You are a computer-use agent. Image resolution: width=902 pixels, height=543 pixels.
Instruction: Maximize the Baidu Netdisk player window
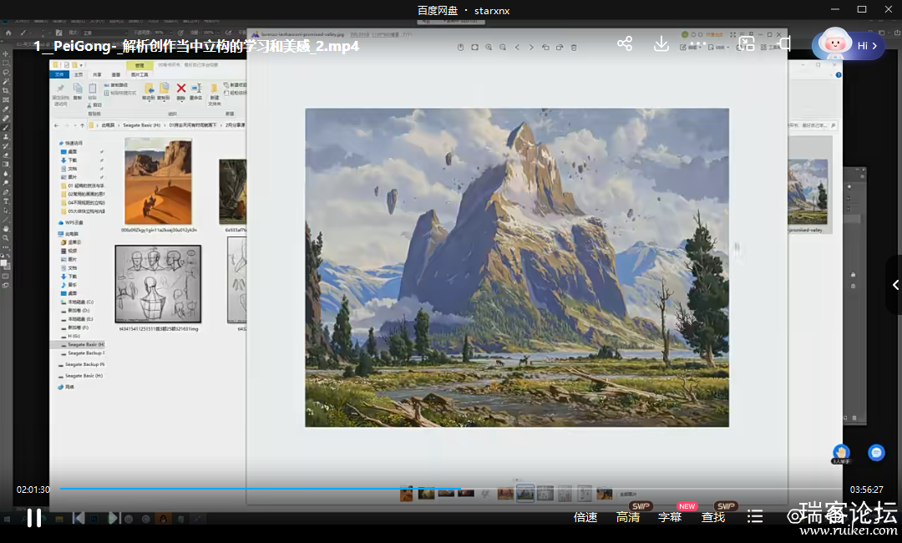[862, 9]
